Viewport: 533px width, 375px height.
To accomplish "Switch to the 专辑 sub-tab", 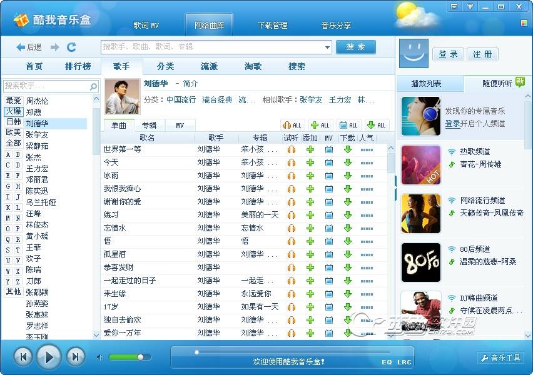I will pyautogui.click(x=150, y=126).
